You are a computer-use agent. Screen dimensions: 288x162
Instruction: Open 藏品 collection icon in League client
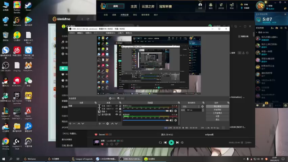211,6
